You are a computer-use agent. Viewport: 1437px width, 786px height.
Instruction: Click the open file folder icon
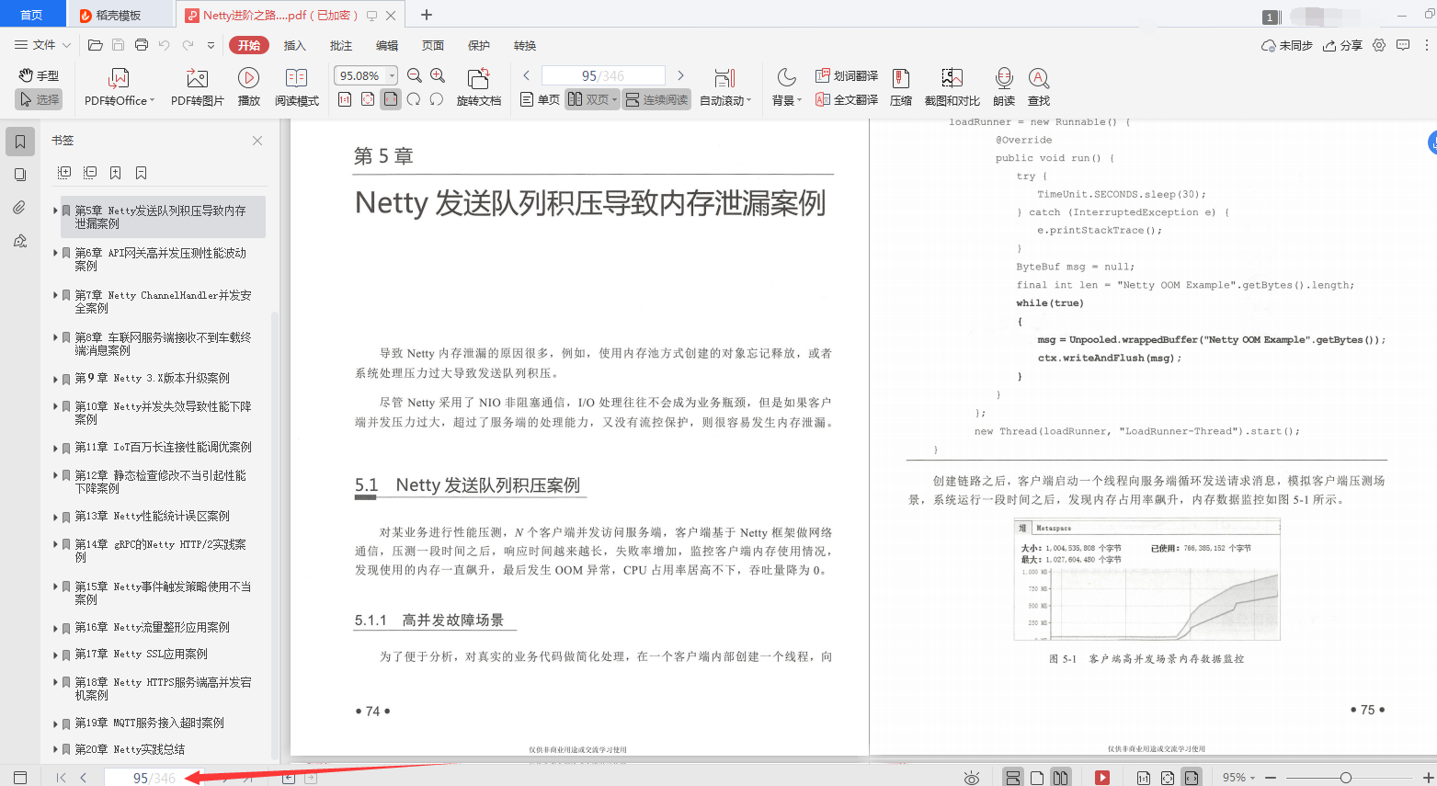click(95, 45)
